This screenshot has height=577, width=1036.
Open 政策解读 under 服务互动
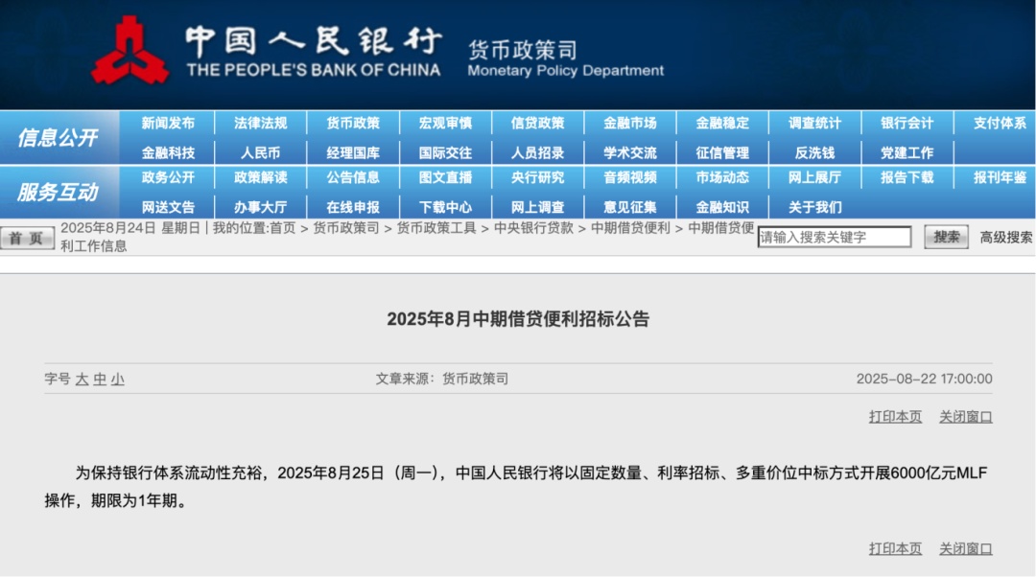point(261,178)
